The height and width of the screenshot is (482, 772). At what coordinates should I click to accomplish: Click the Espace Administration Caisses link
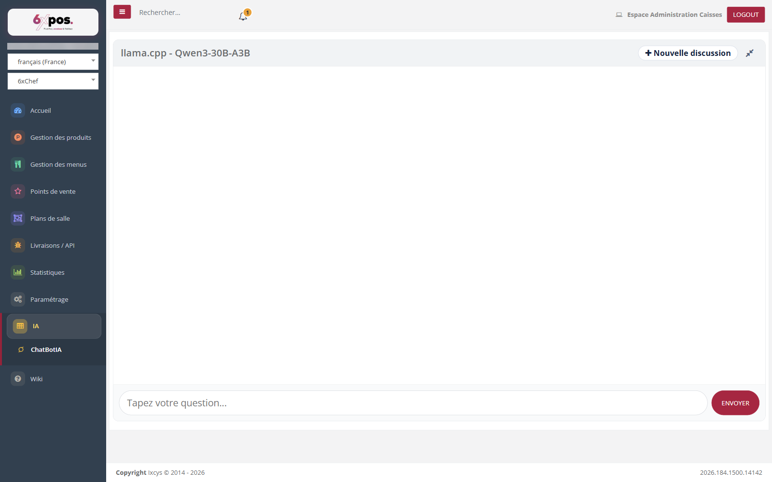pyautogui.click(x=675, y=15)
